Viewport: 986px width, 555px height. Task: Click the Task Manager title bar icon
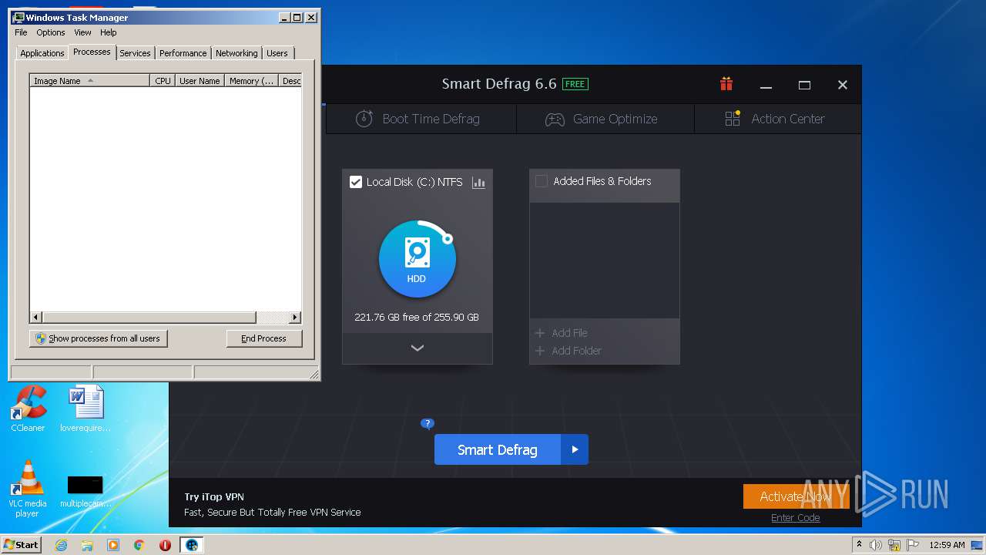tap(18, 17)
